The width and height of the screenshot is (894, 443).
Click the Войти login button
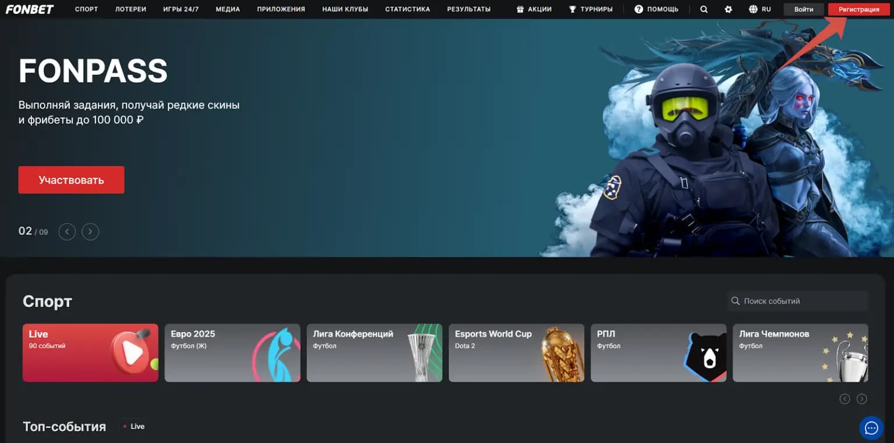tap(804, 9)
